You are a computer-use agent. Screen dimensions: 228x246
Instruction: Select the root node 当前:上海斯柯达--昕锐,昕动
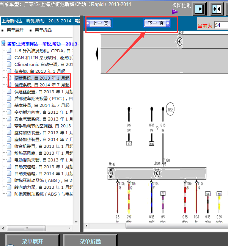pos(43,44)
